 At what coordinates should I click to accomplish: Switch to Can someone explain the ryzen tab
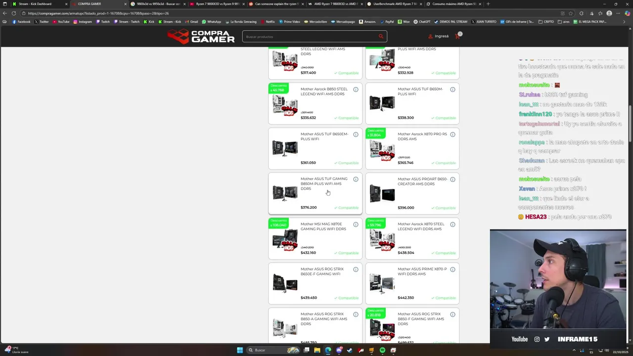(275, 4)
